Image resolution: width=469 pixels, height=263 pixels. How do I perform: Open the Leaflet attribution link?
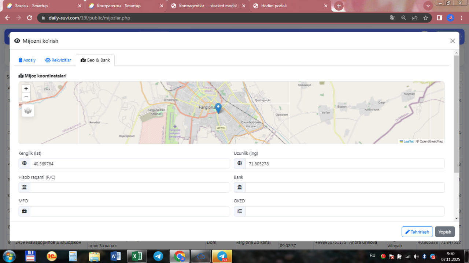pyautogui.click(x=408, y=141)
